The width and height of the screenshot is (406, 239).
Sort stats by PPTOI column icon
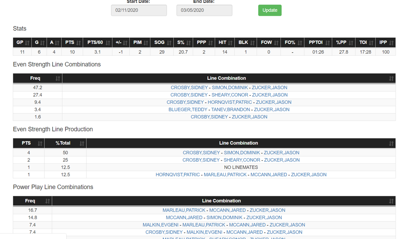coord(328,43)
